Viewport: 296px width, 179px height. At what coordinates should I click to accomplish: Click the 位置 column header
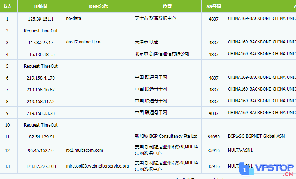coord(167,6)
